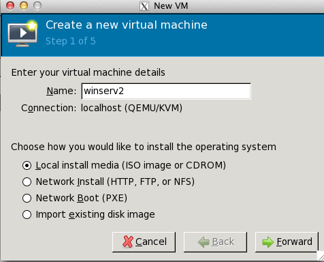Focus the Name field containing winserv2

pyautogui.click(x=166, y=91)
